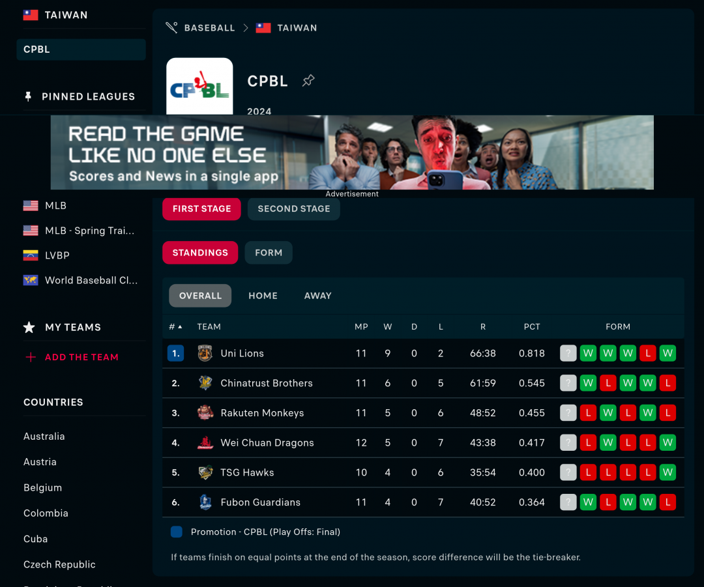
Task: Click the W form badge for TSG Hawks
Action: pyautogui.click(x=667, y=472)
